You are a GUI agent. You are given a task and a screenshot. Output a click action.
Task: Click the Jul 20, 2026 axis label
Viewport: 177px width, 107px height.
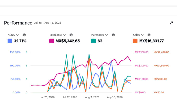(x=47, y=97)
